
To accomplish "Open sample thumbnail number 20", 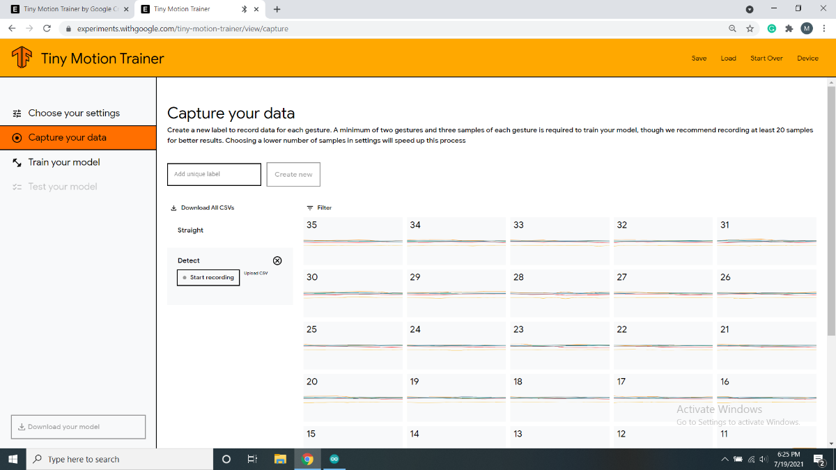I will 353,398.
